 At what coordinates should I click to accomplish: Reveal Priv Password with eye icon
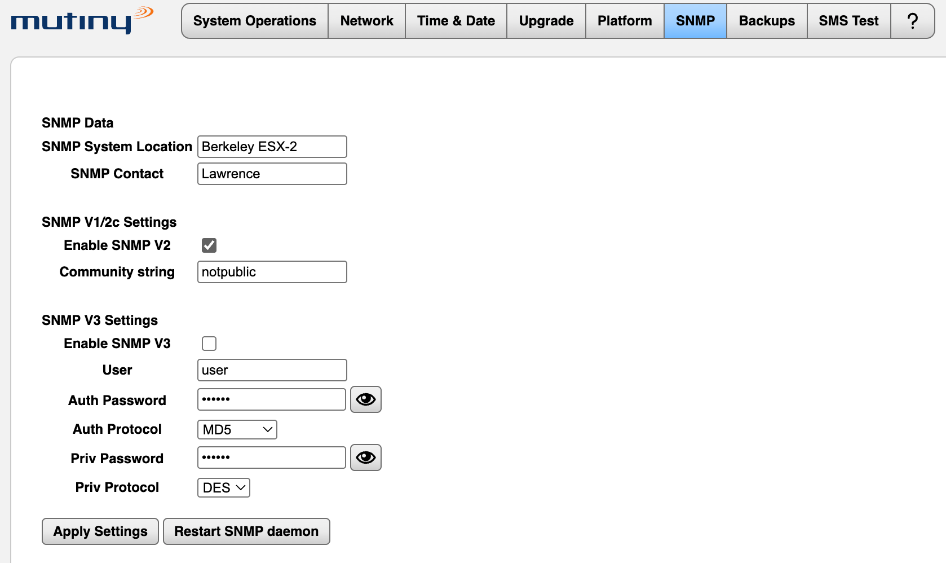366,458
